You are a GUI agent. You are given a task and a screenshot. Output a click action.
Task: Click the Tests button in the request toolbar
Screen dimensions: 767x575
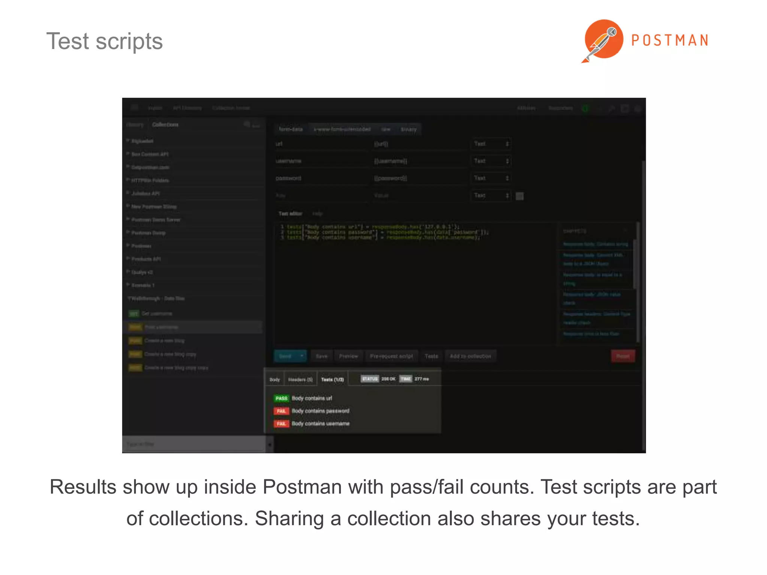coord(431,356)
